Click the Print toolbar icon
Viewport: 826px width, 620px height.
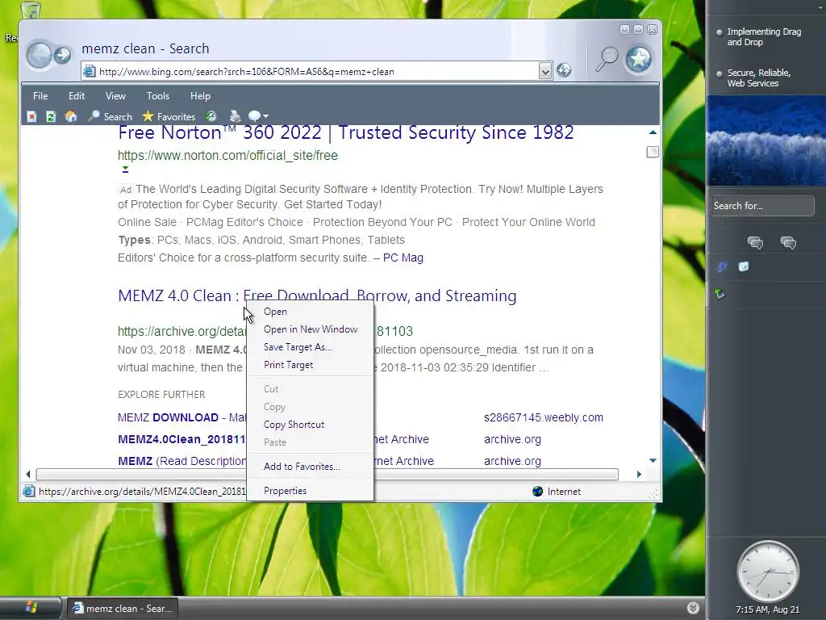pos(235,116)
